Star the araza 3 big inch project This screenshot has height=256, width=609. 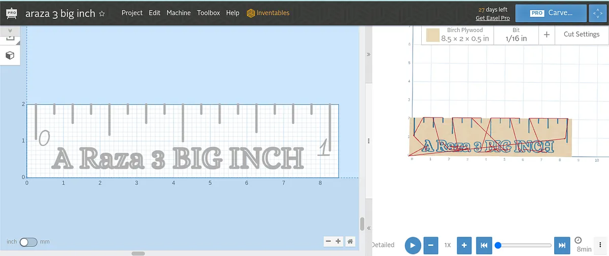click(102, 14)
